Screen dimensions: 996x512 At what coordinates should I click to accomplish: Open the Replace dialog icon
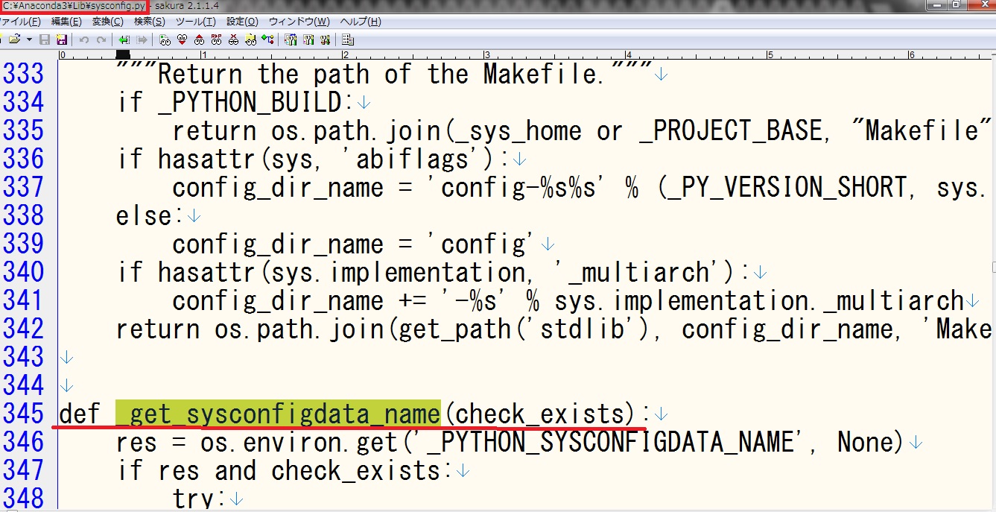[215, 39]
